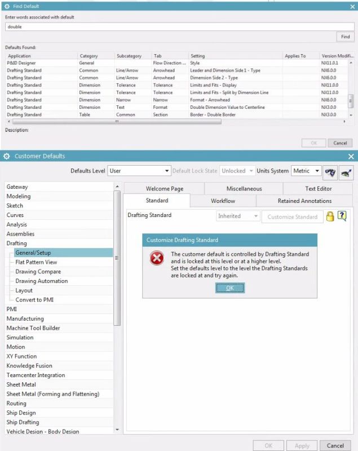Open the Units System Metric dropdown
358x451 pixels.
tap(306, 171)
